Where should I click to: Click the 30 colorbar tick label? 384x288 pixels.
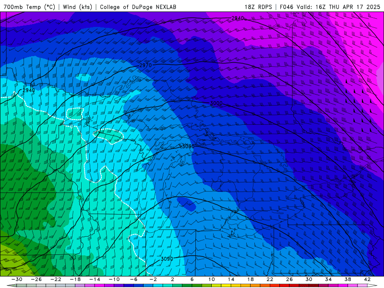[x=309, y=279]
